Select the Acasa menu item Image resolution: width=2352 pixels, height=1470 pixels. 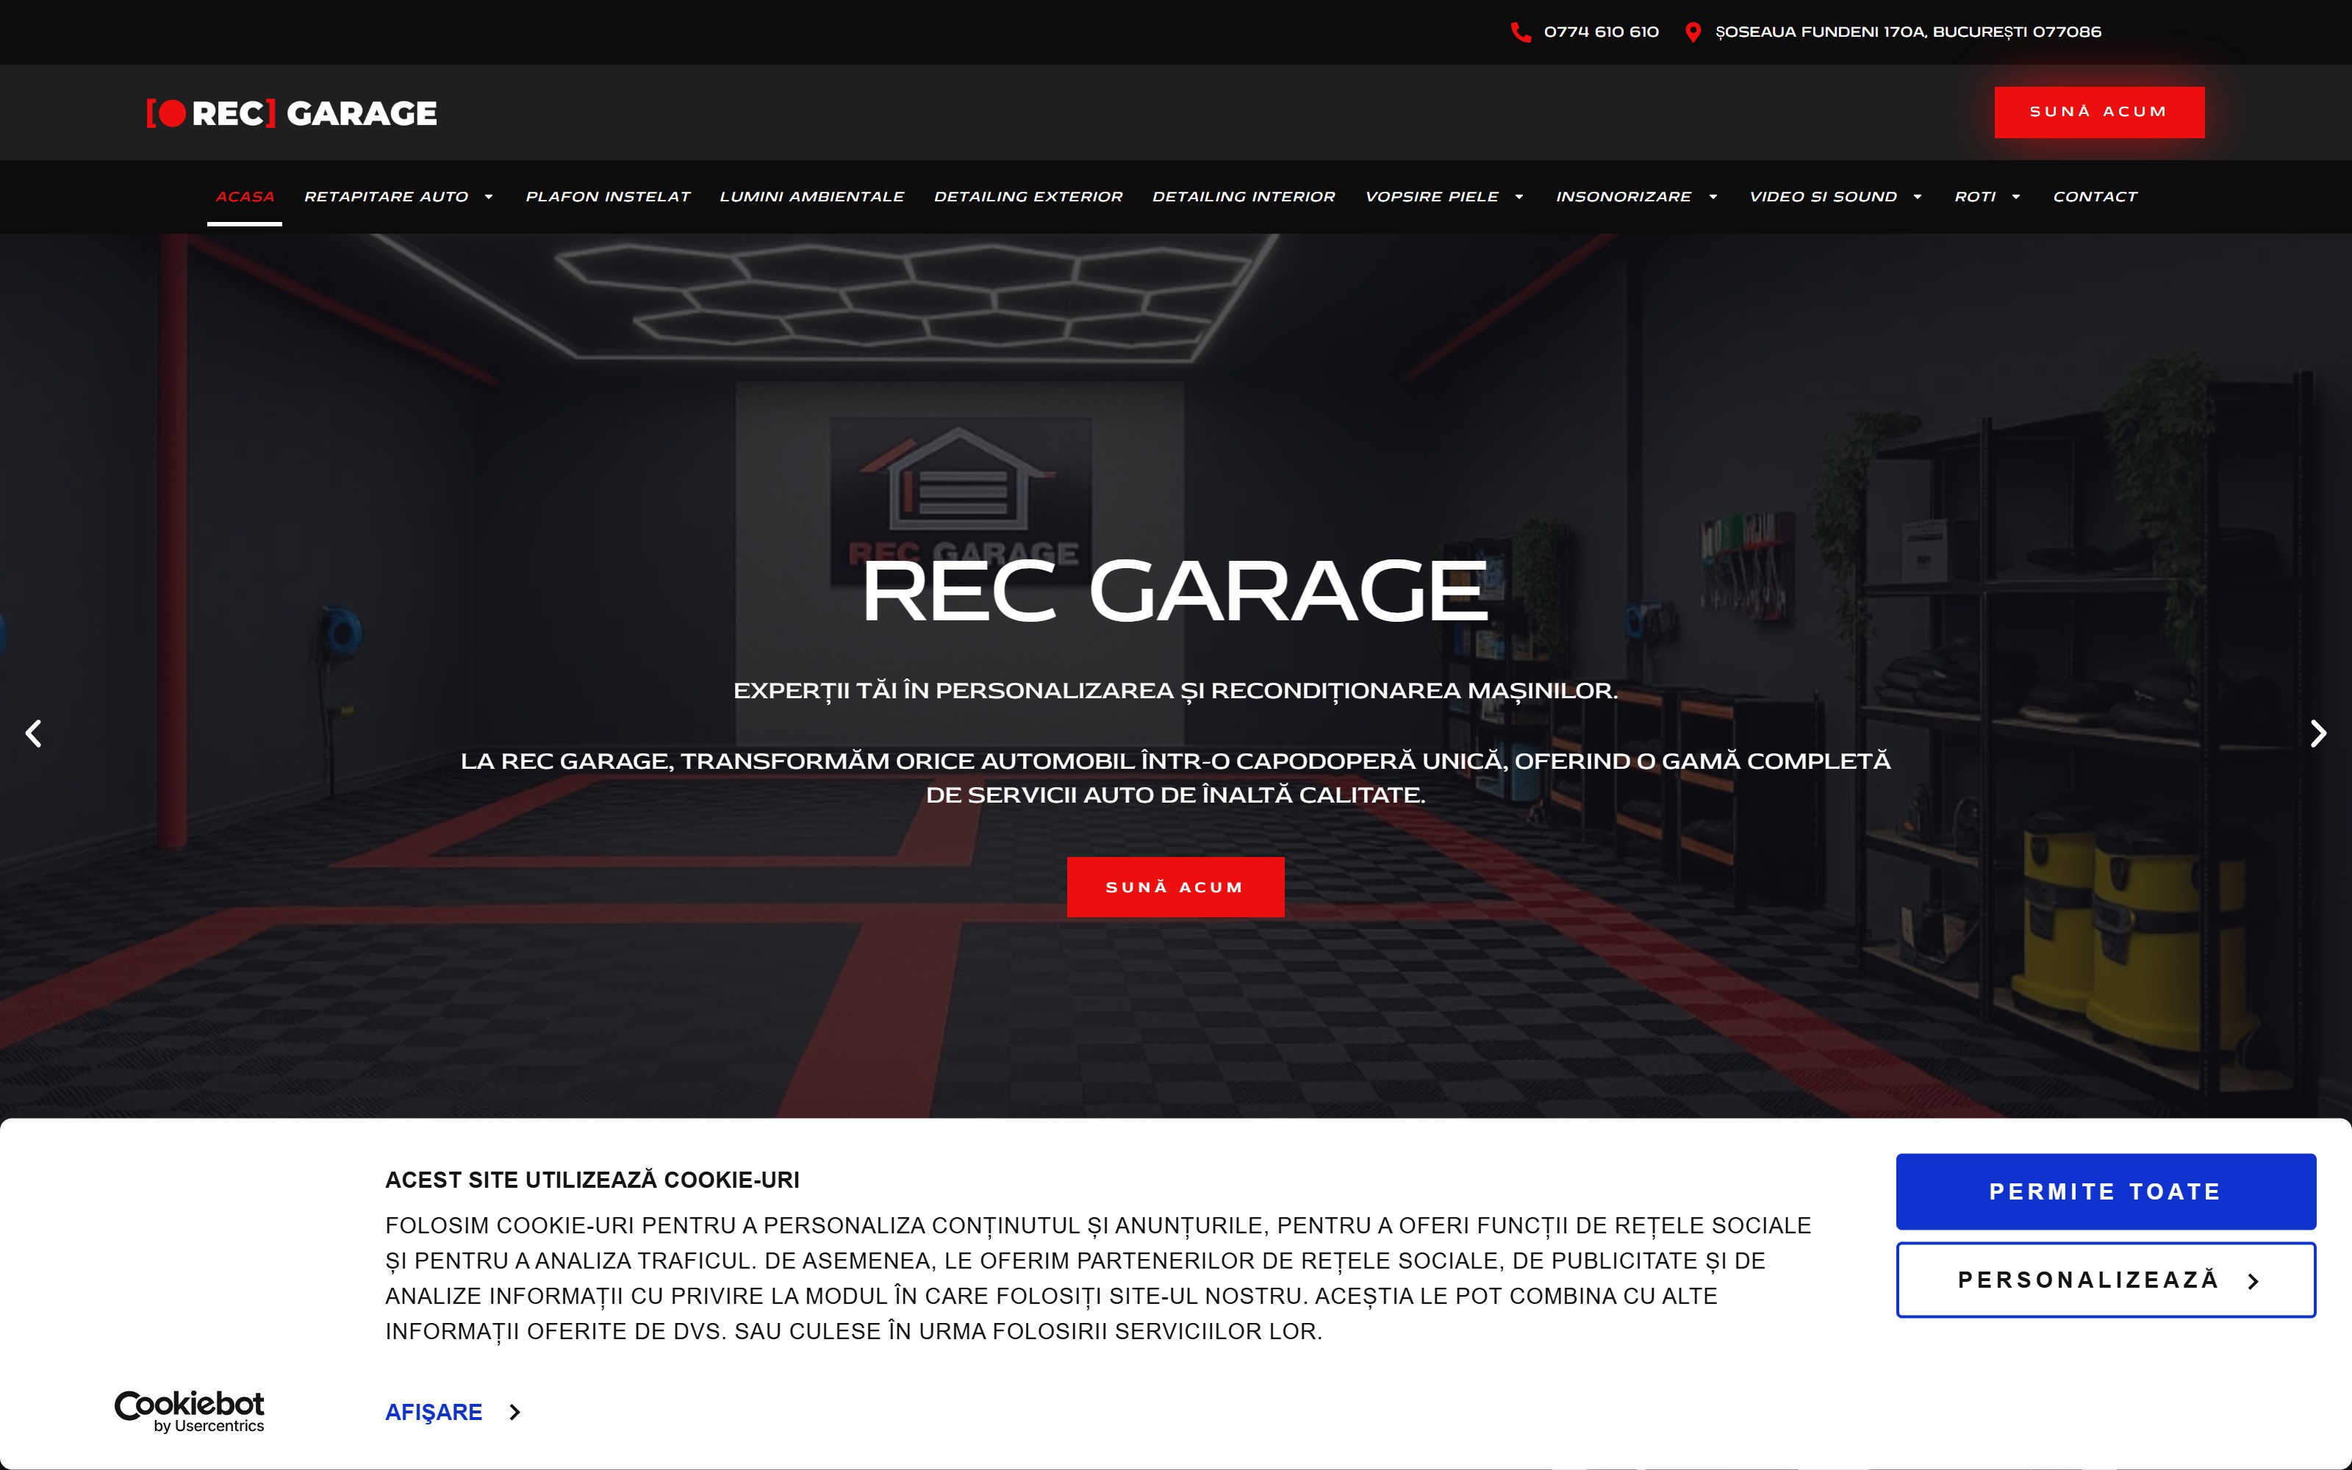[x=245, y=196]
